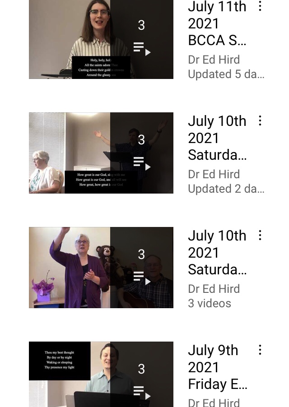Select thumbnail with How great is our God lyrics
The image size is (289, 407).
[101, 153]
